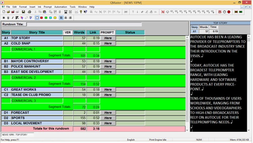Click the plain speech bubble marker icon
This screenshot has width=253, height=143.
(x=167, y=12)
